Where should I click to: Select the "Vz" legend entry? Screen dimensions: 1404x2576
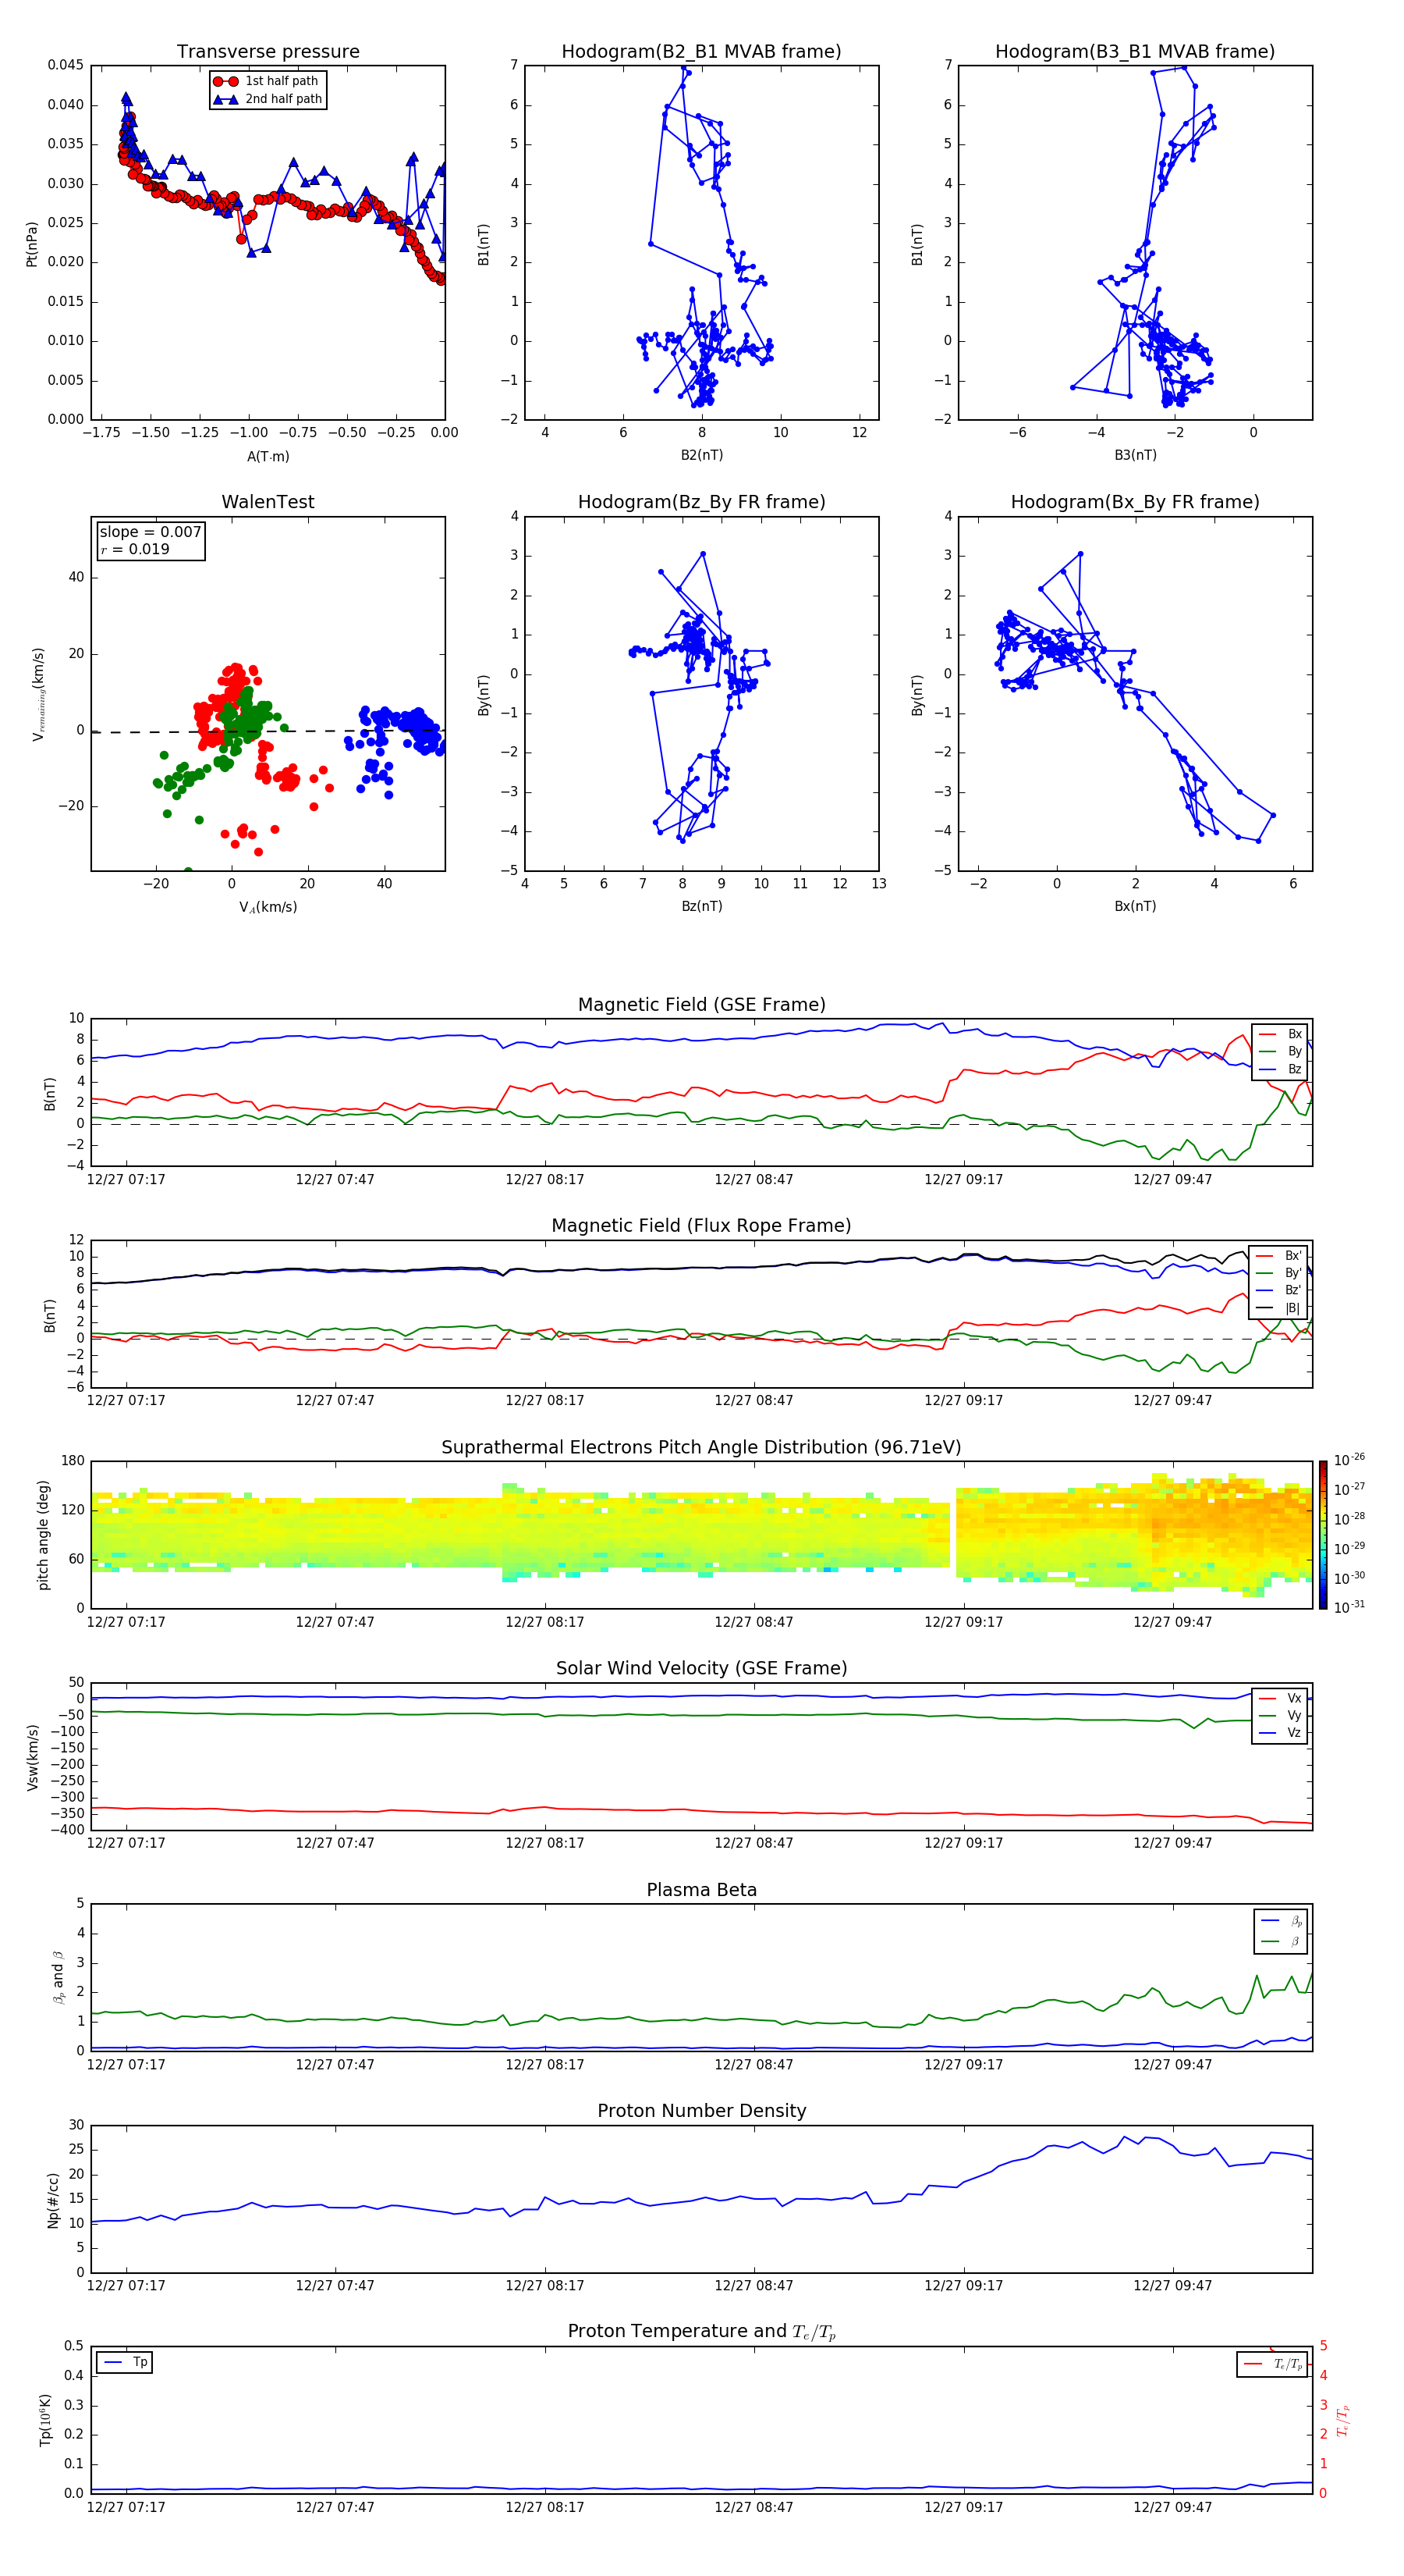click(1280, 1733)
